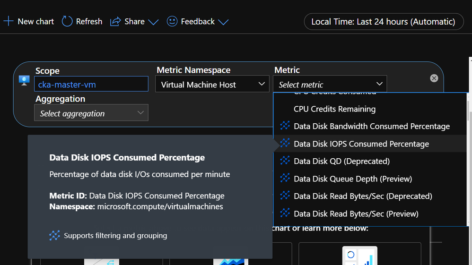This screenshot has height=265, width=472.
Task: Select Data Disk Read Bytes/Sec (Preview) metric
Action: click(370, 214)
